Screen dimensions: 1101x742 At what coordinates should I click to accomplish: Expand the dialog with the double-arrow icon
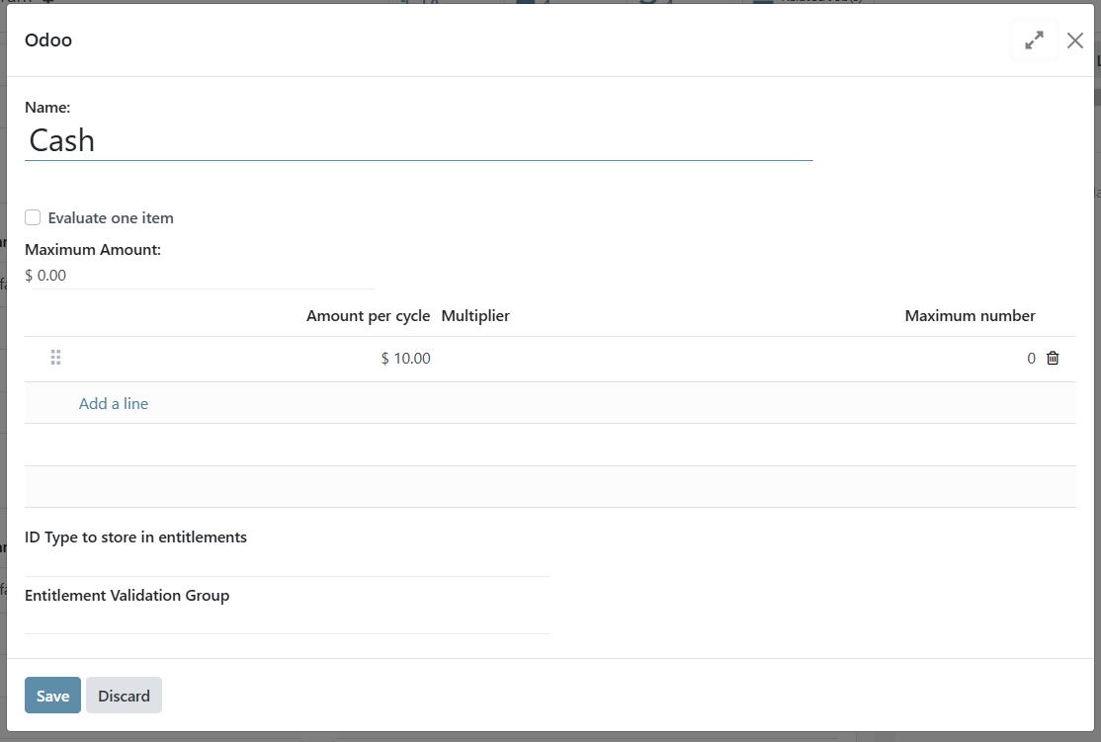[1034, 40]
